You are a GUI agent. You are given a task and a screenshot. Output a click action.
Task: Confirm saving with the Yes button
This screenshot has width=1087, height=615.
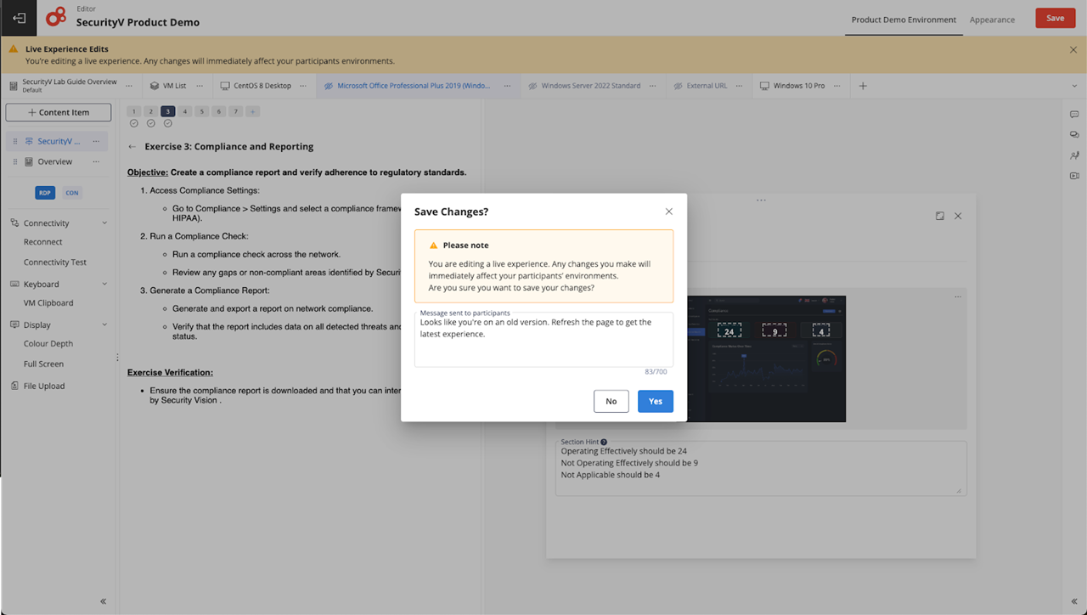coord(655,401)
